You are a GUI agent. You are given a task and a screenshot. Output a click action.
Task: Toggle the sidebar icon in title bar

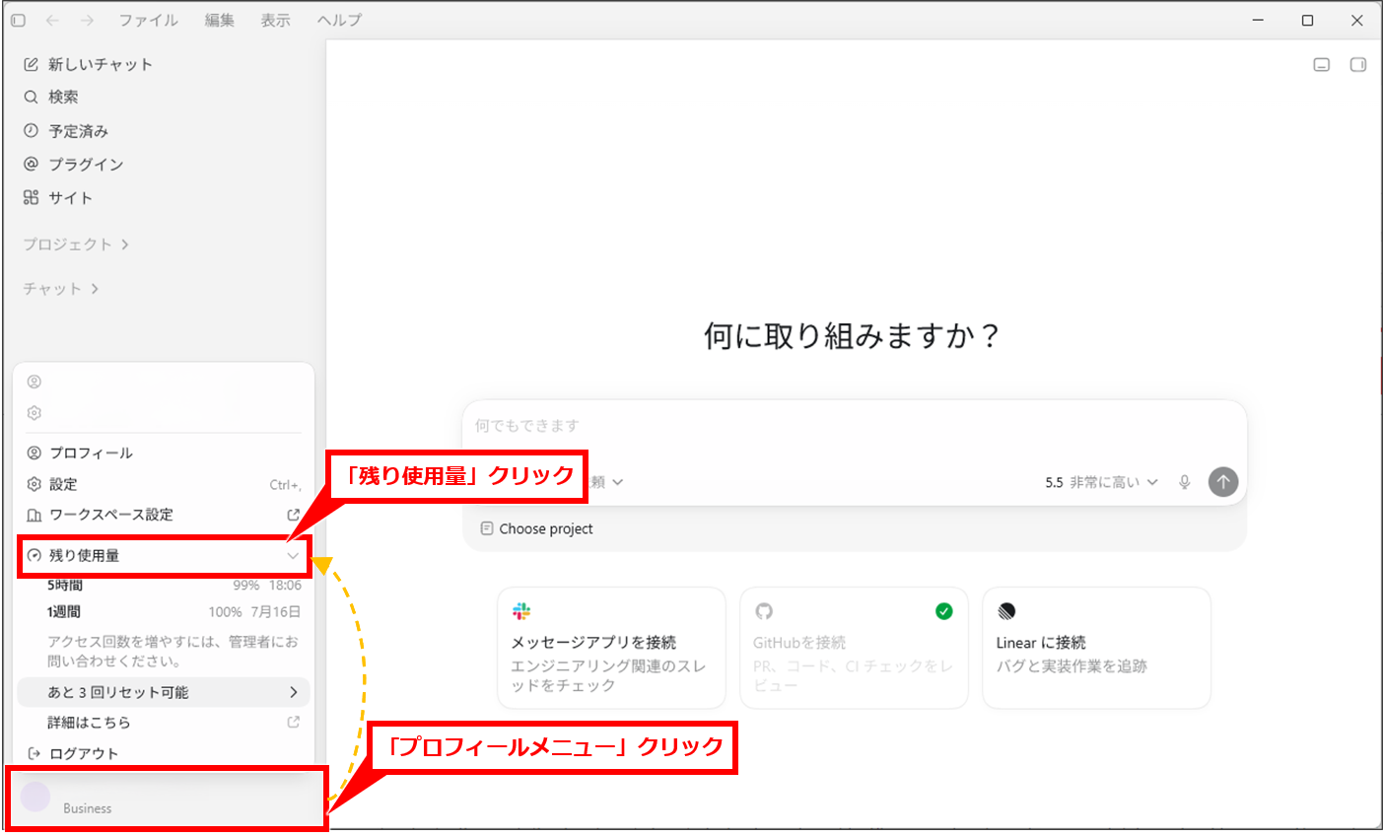point(18,20)
